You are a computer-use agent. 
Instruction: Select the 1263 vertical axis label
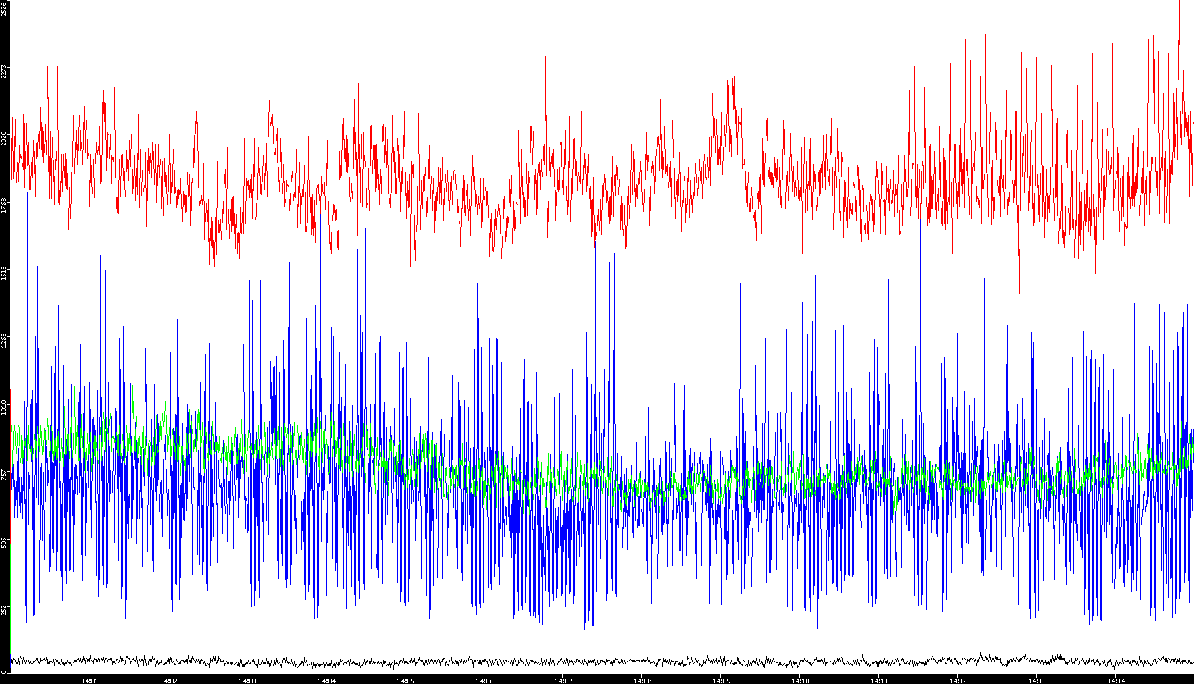click(x=4, y=340)
